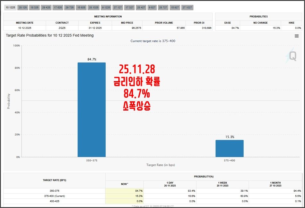Select the 29 726 meeting tab
Screen dimensions: 305x208
tap(69, 7)
